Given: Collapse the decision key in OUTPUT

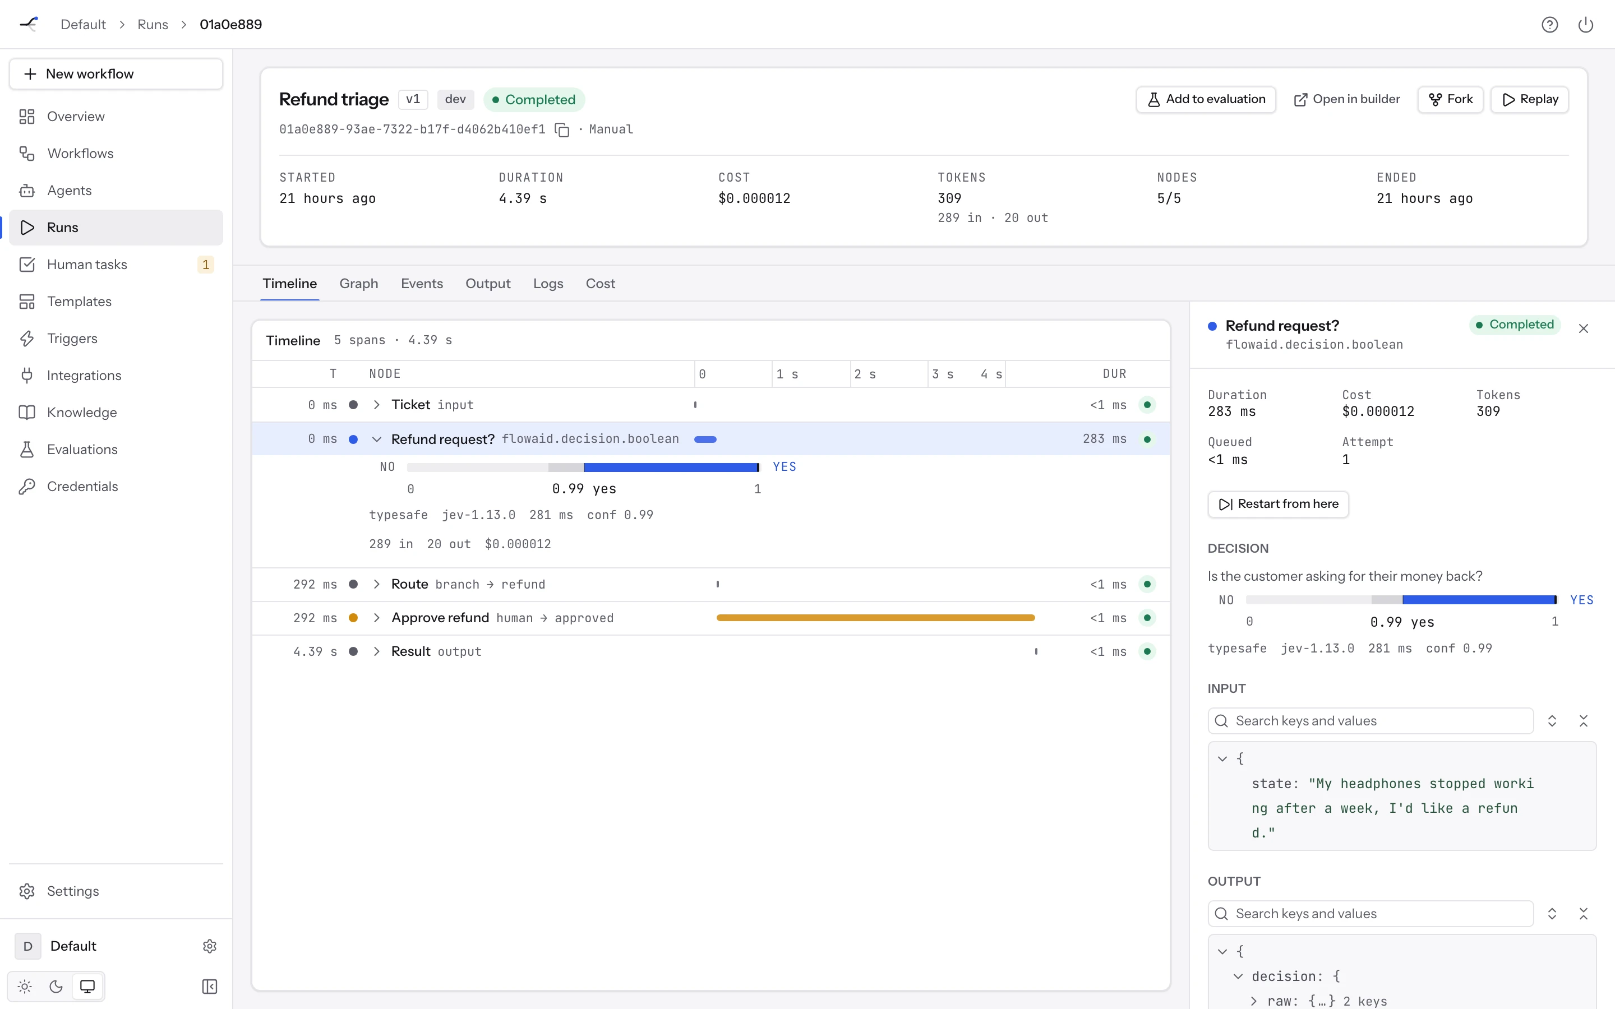Looking at the screenshot, I should coord(1238,976).
